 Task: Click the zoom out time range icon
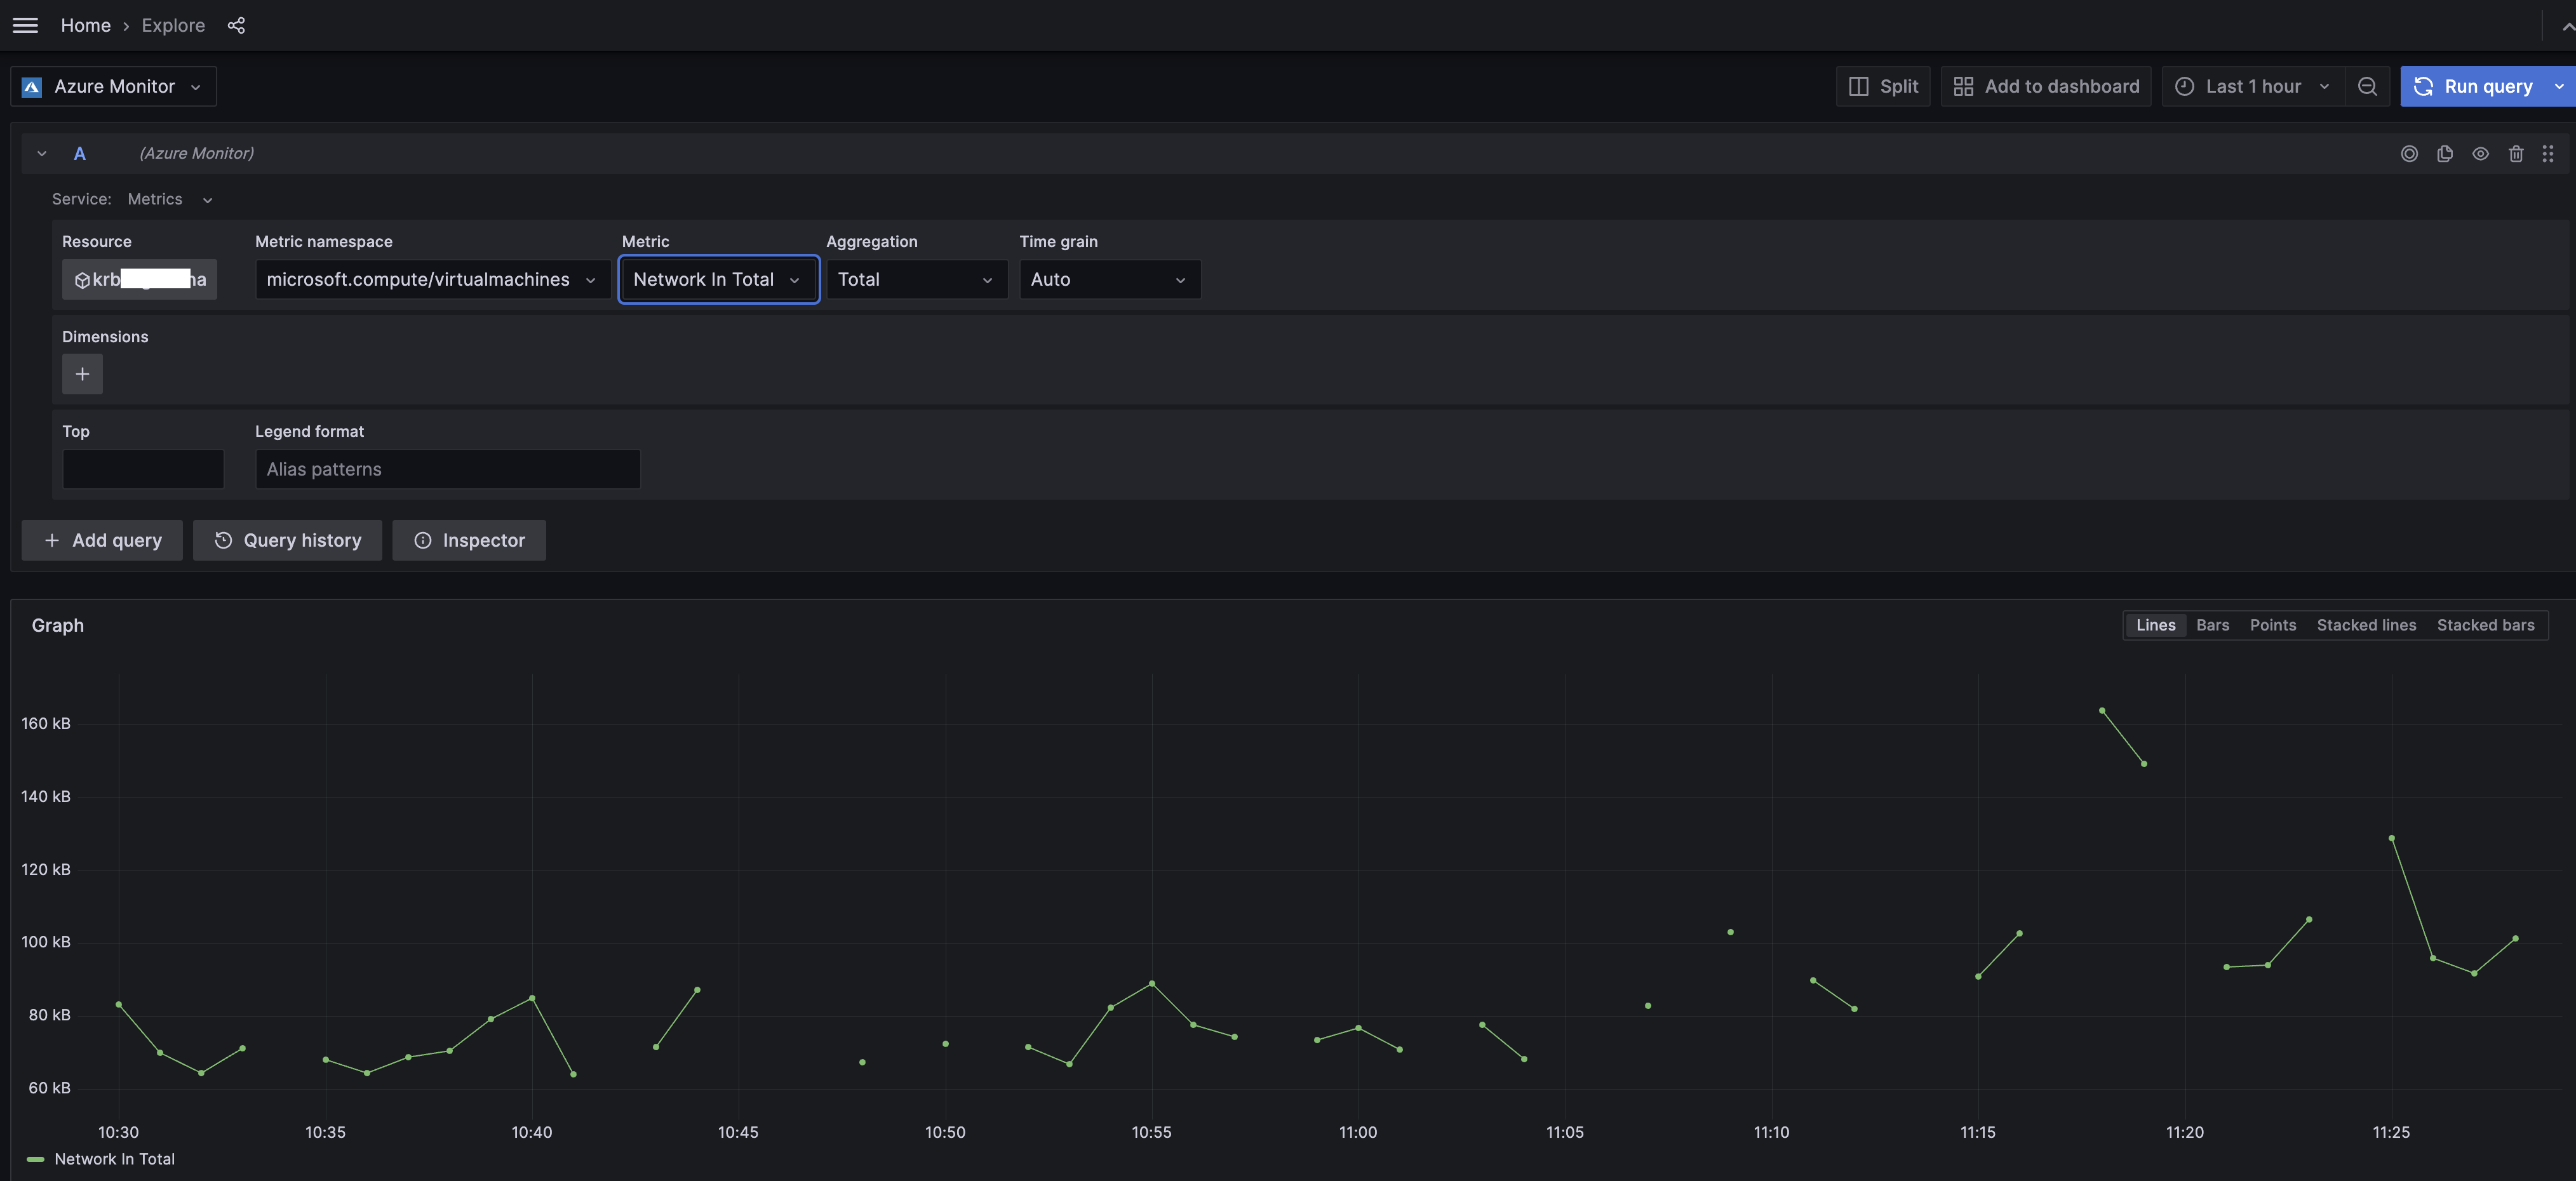[2366, 86]
